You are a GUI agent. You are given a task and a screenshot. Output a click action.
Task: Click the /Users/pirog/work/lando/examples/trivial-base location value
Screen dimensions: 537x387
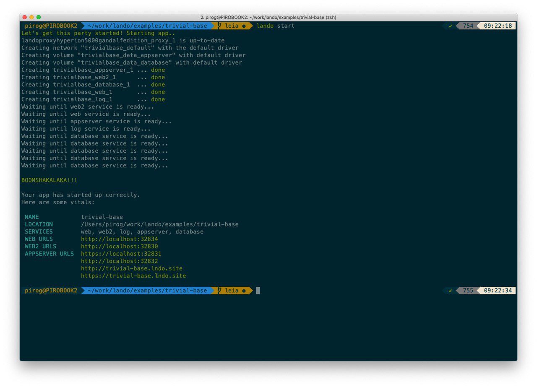click(160, 224)
